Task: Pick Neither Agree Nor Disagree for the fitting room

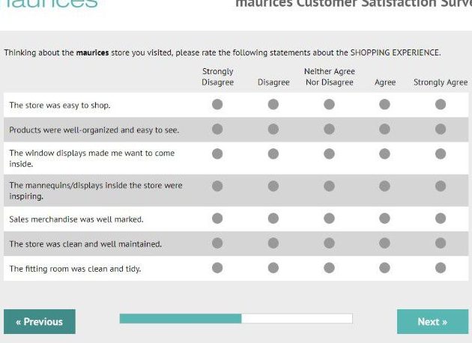Action: 329,268
